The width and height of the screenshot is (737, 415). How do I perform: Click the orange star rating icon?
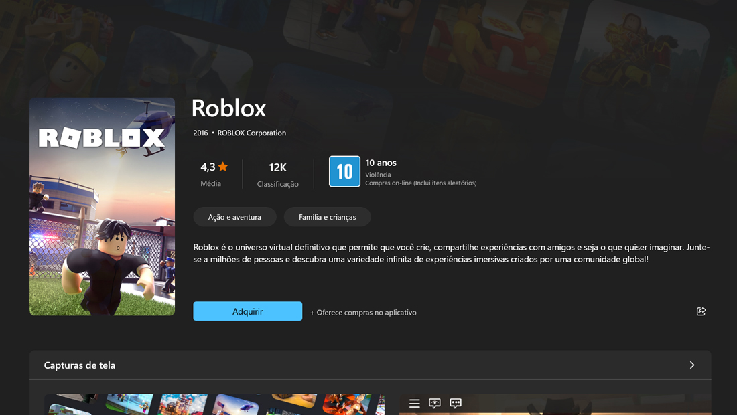pos(223,167)
